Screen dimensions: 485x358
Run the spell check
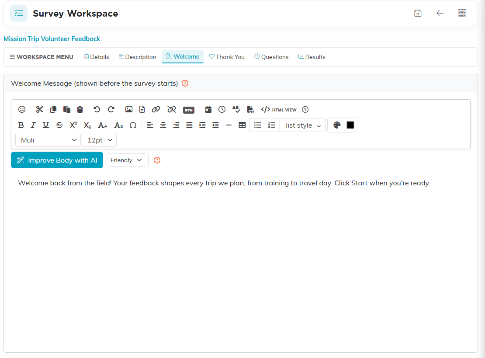pyautogui.click(x=236, y=109)
